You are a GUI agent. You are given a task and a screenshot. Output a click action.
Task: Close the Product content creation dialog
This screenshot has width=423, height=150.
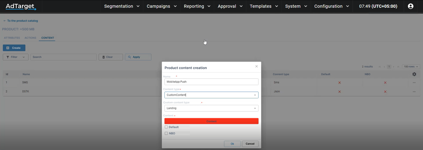[x=256, y=66]
